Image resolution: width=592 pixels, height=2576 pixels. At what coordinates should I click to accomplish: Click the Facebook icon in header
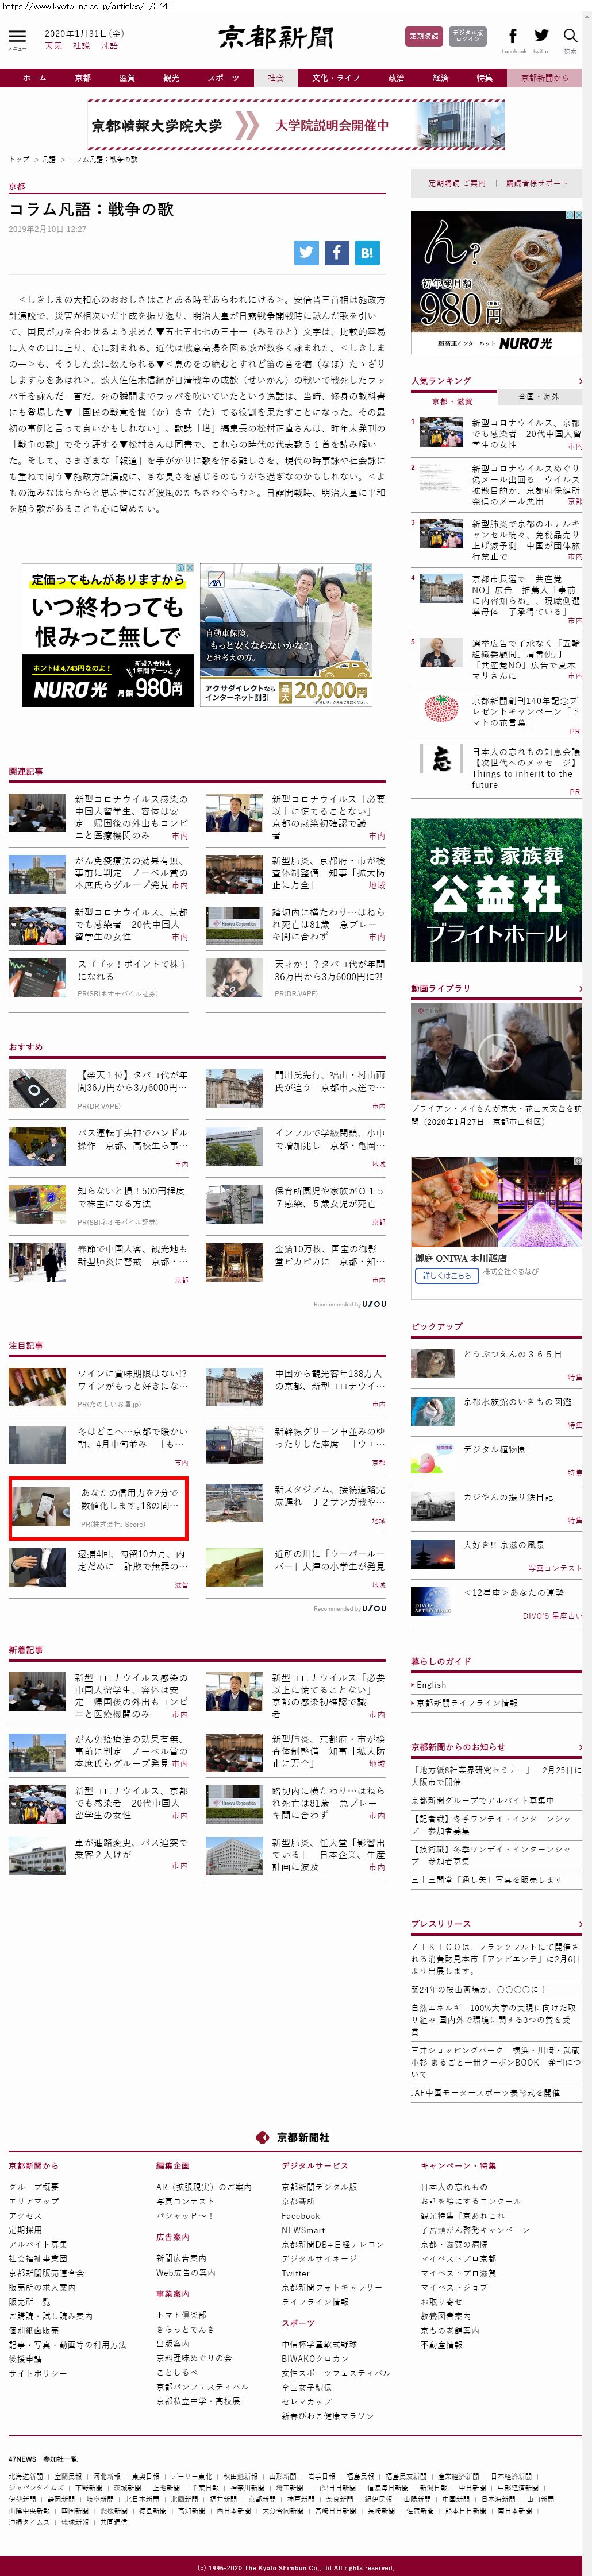[513, 36]
